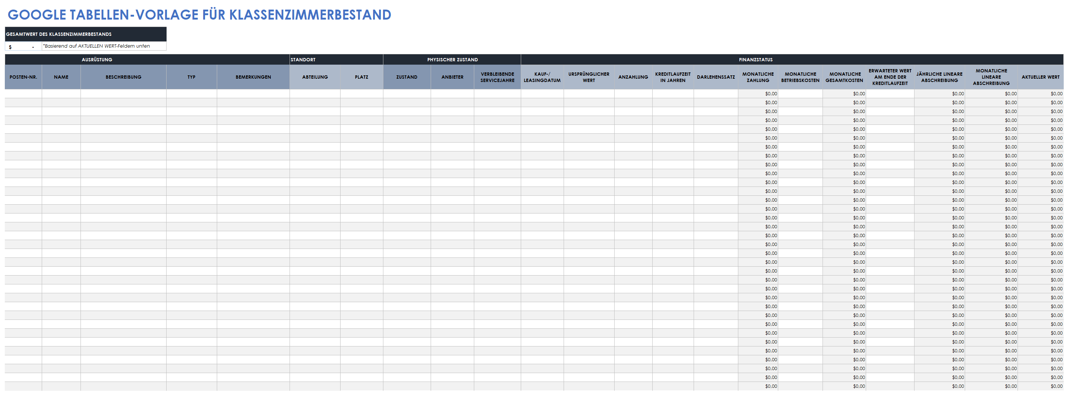The width and height of the screenshot is (1070, 393).
Task: Click the first empty cell under ABTEILUNG
Action: pyautogui.click(x=315, y=94)
